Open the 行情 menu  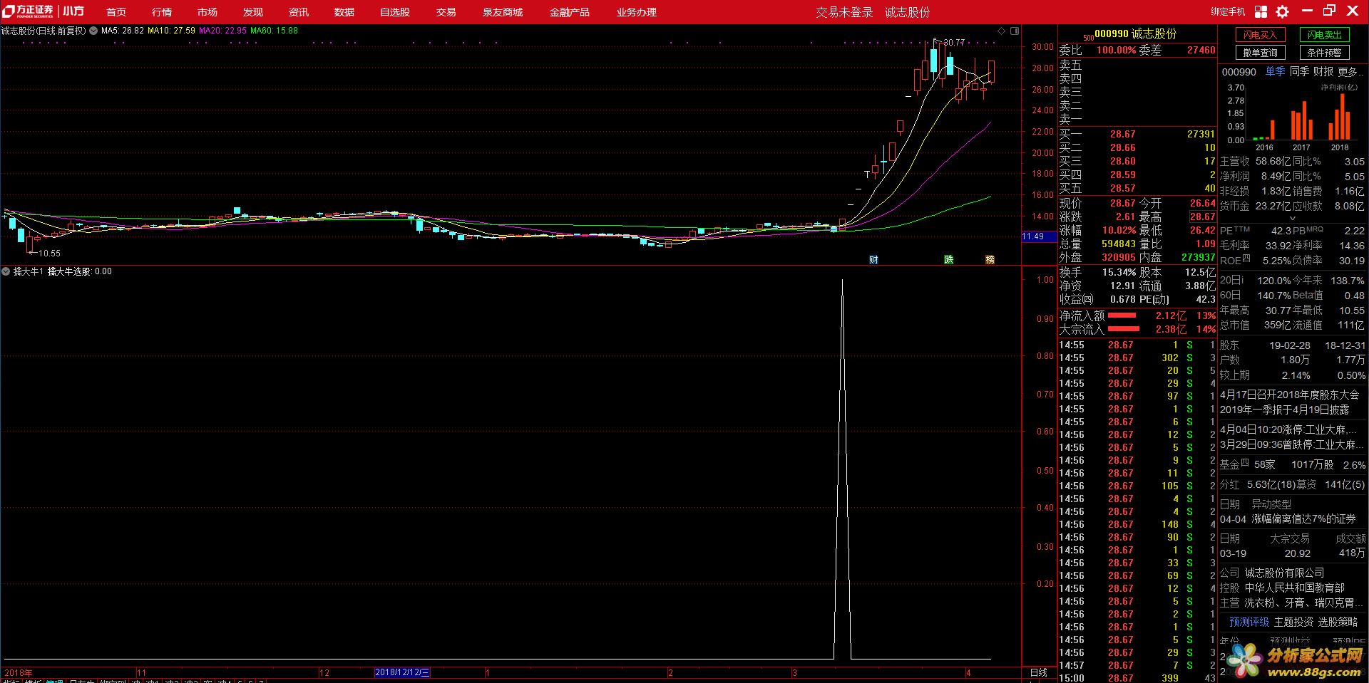click(x=162, y=12)
